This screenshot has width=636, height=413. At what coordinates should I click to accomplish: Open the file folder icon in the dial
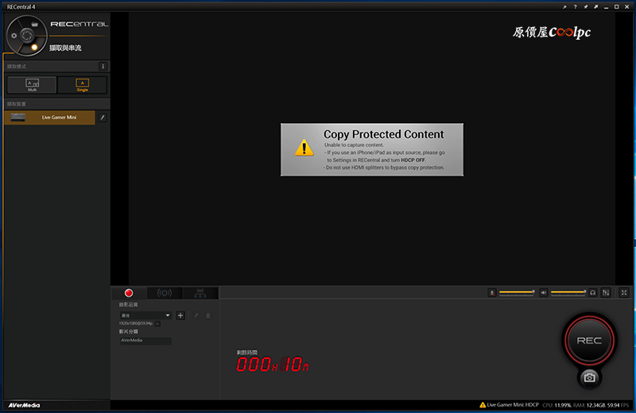pyautogui.click(x=35, y=25)
